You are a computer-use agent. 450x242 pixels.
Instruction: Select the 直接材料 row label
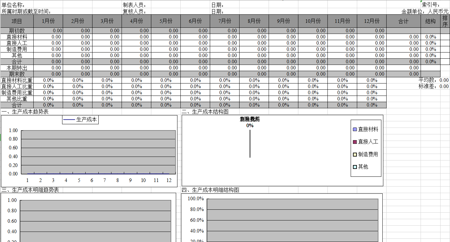tap(17, 37)
